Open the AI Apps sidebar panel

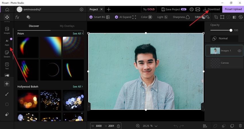point(7,42)
